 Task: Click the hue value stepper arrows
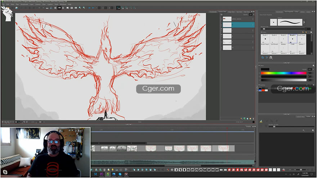[x=313, y=73]
